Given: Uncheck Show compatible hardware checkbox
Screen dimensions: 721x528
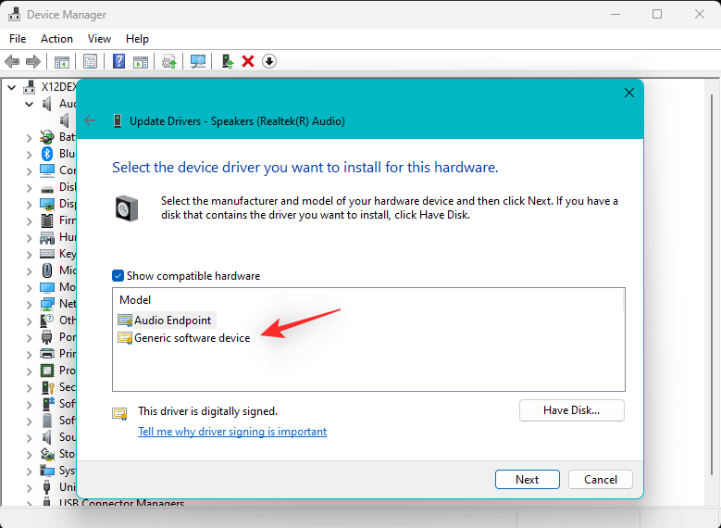Looking at the screenshot, I should point(118,276).
